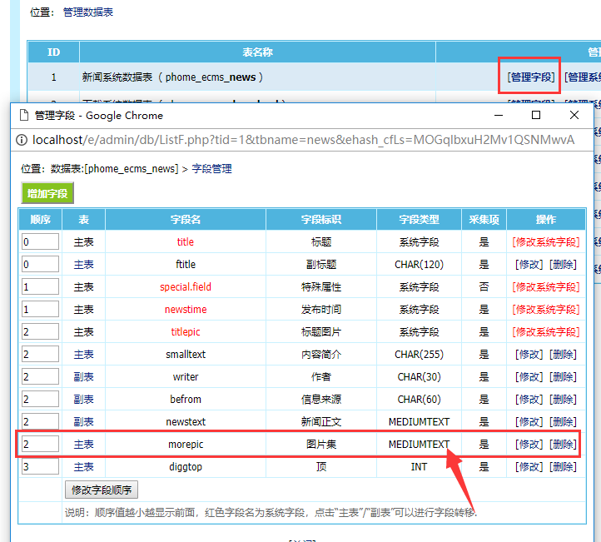Click [删除] for smalltext field
The height and width of the screenshot is (542, 601).
click(563, 354)
